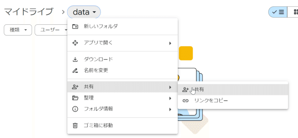Open the ユーザー filter dropdown
The height and width of the screenshot is (138, 298).
[51, 30]
